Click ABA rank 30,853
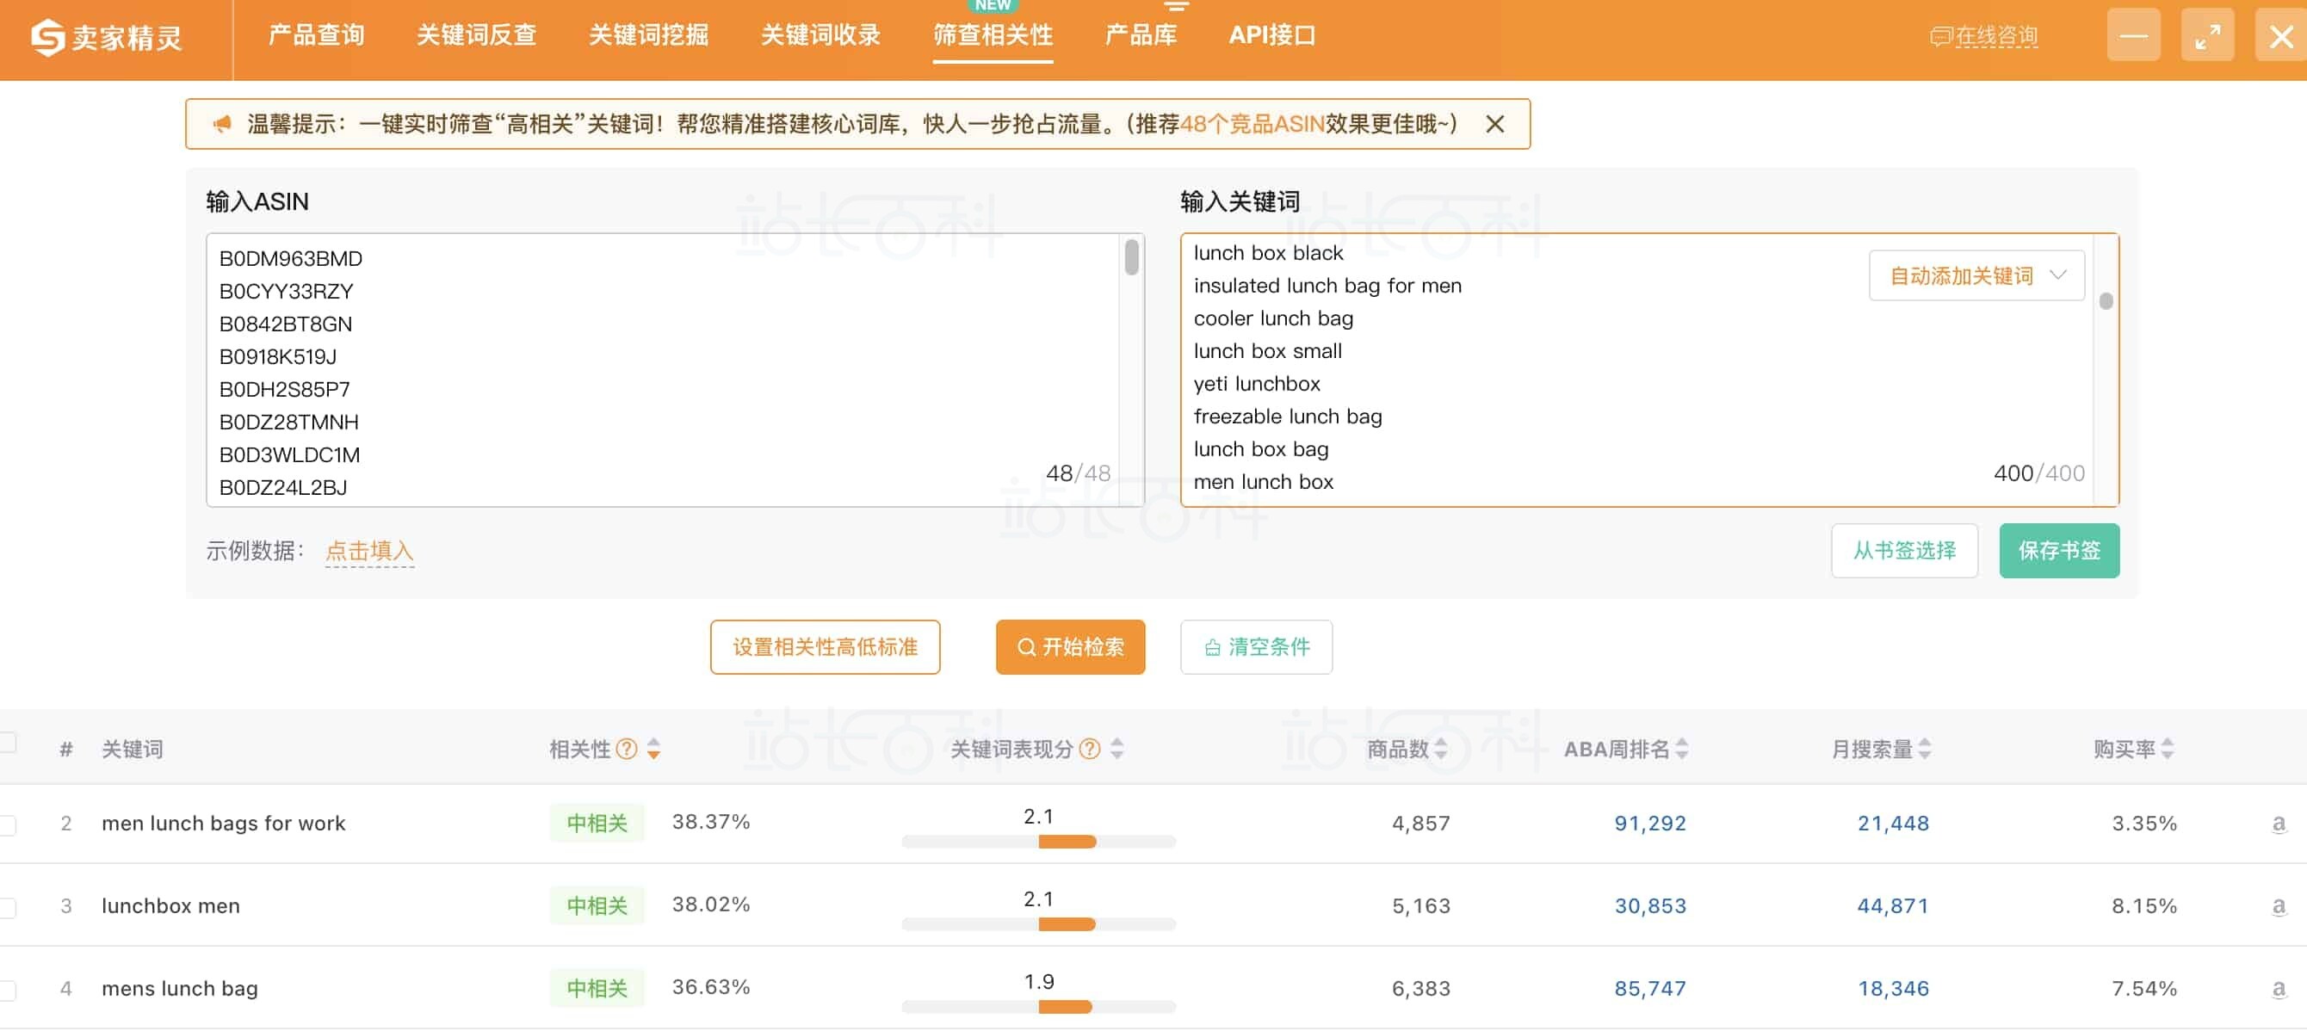This screenshot has width=2307, height=1031. [x=1649, y=905]
